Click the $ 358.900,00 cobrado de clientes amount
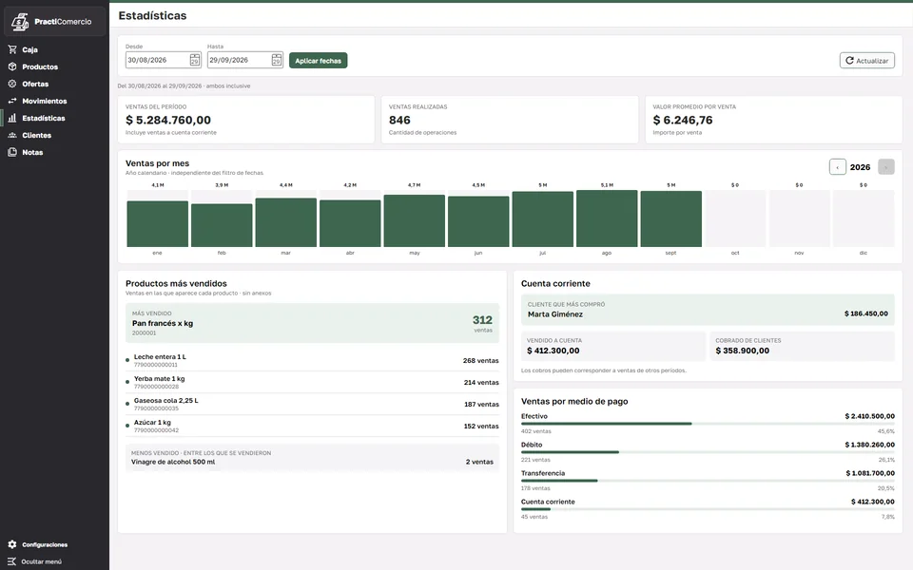Viewport: 913px width, 570px height. pos(743,351)
